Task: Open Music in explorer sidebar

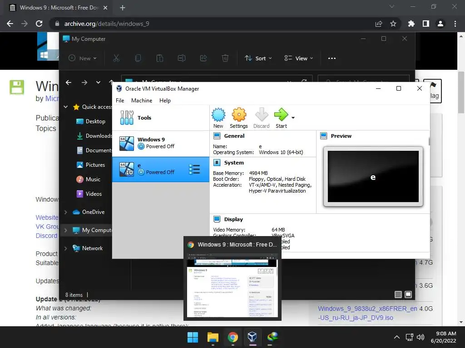Action: [x=88, y=179]
